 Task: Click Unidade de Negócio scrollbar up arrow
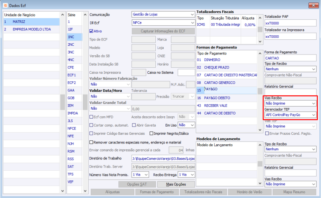(x=63, y=15)
